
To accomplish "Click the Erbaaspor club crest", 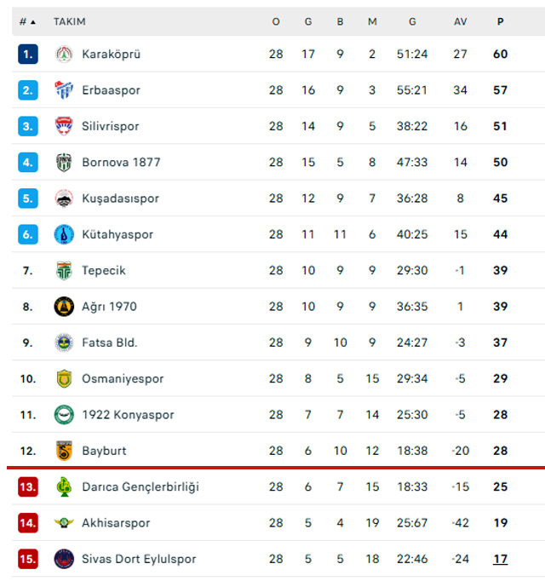I will coord(64,90).
